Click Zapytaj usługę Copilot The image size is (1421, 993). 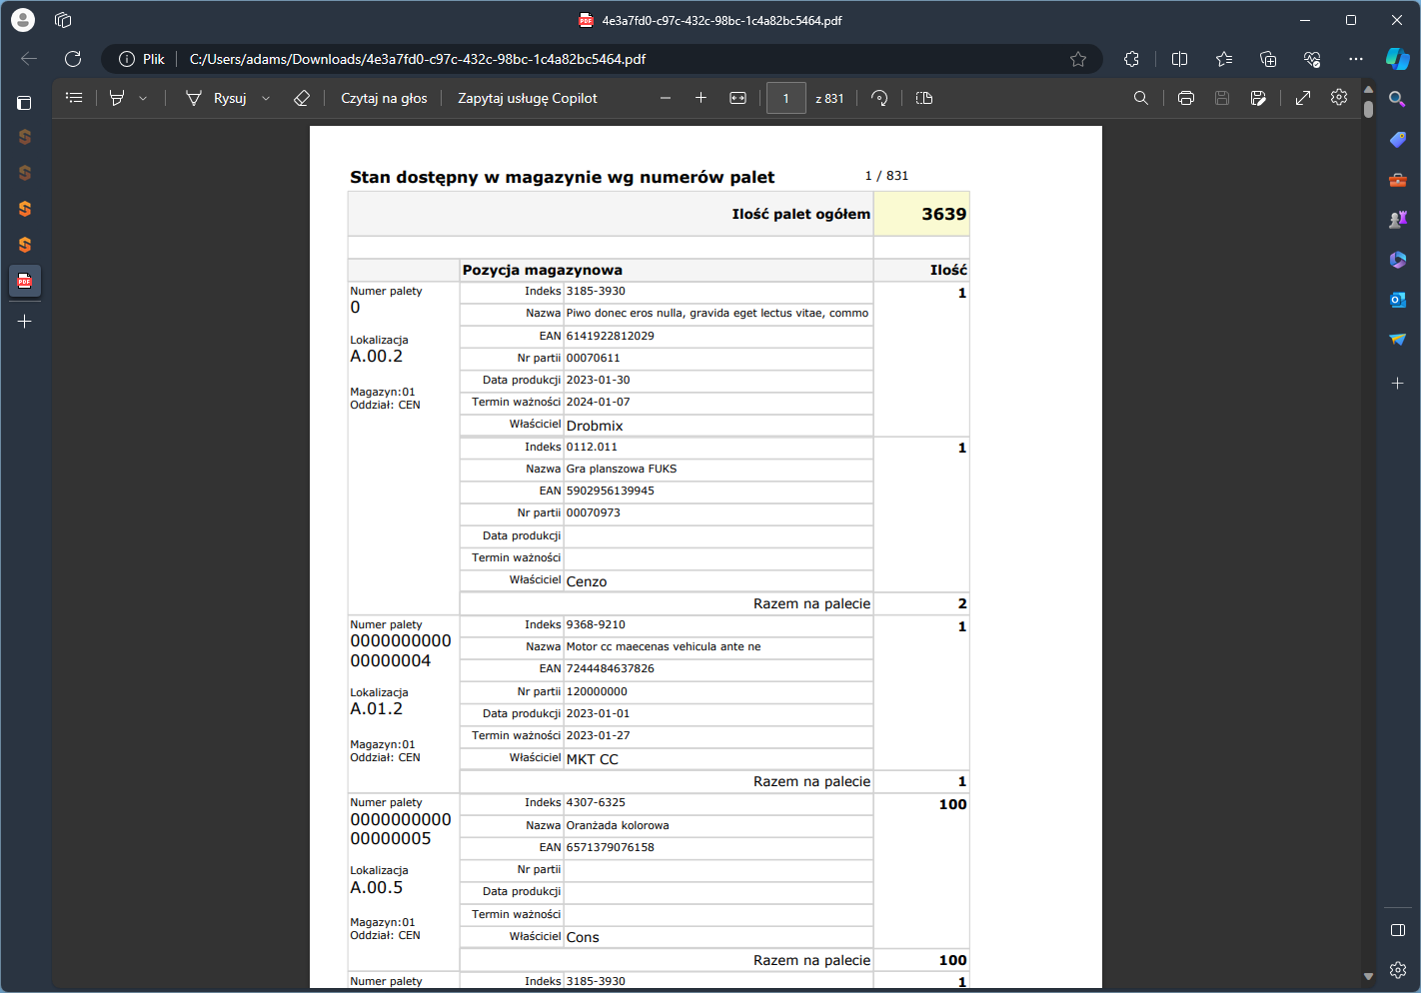pos(528,98)
